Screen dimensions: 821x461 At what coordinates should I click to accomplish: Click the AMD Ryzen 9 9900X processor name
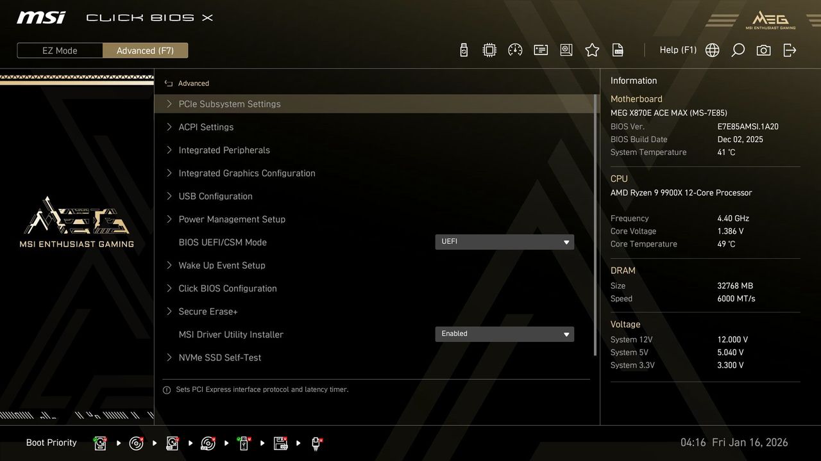pos(681,193)
